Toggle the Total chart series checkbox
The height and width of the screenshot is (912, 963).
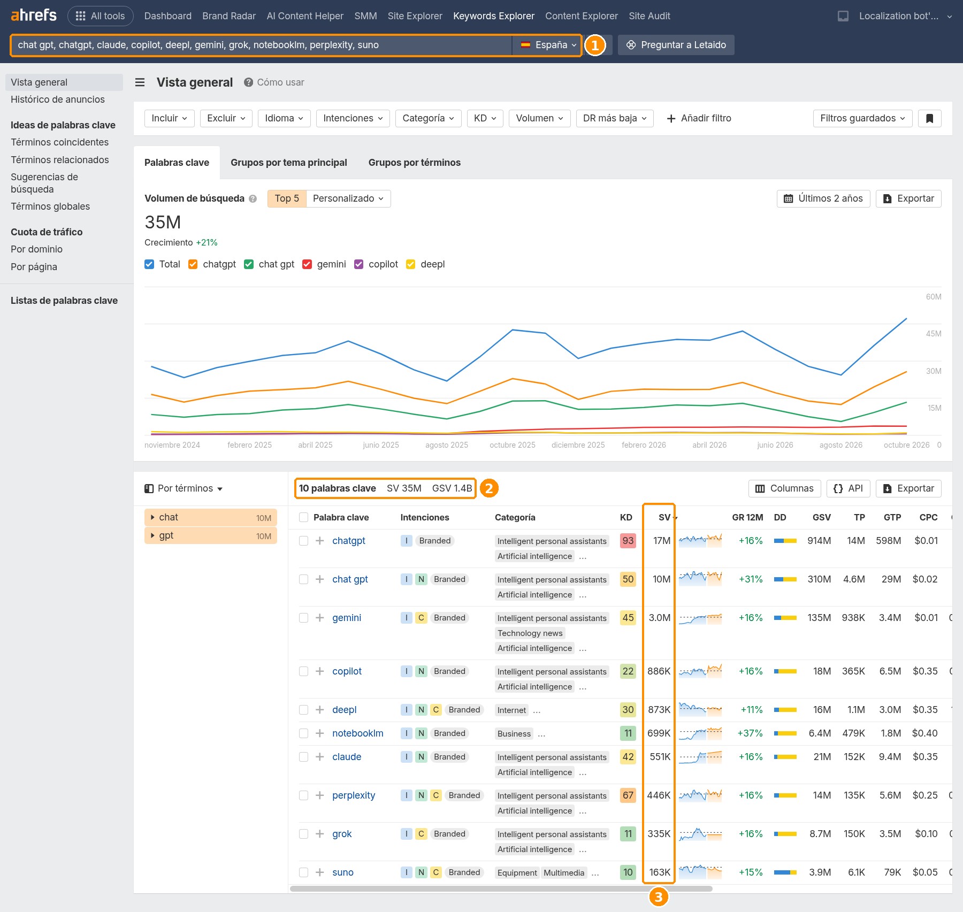pyautogui.click(x=149, y=264)
